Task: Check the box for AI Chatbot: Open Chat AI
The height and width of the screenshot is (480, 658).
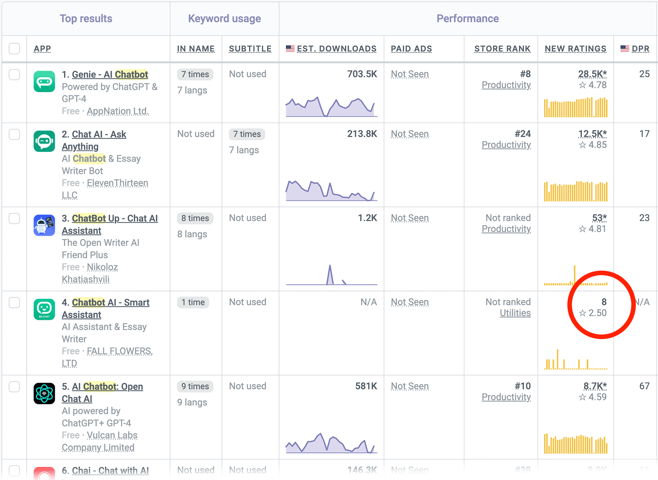Action: pyautogui.click(x=14, y=386)
